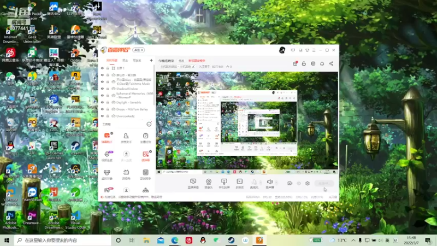Open notifications via the bell icon
The height and width of the screenshot is (246, 437).
[x=322, y=63]
